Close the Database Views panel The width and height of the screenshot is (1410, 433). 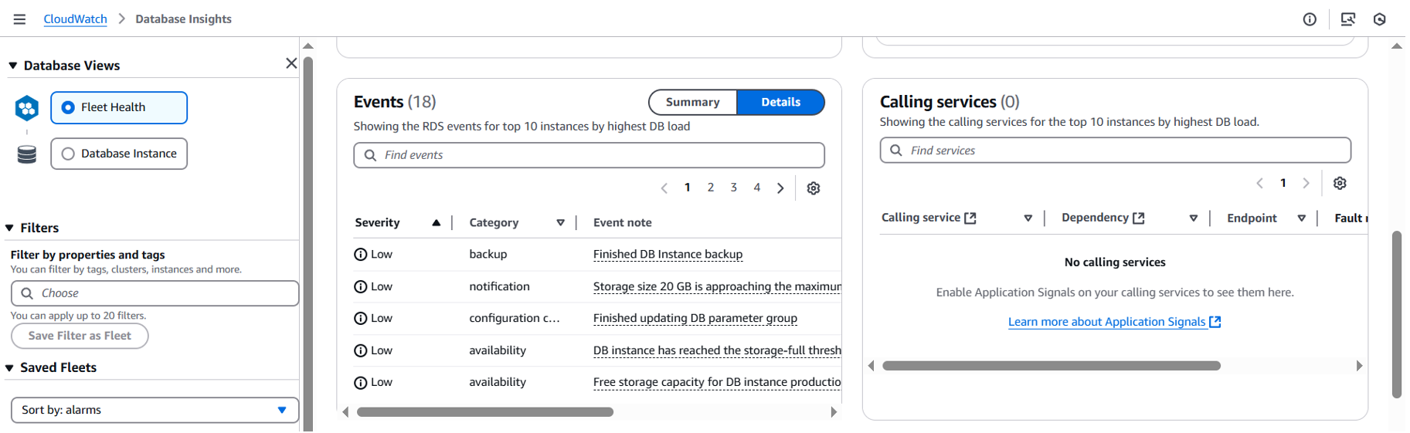tap(291, 63)
